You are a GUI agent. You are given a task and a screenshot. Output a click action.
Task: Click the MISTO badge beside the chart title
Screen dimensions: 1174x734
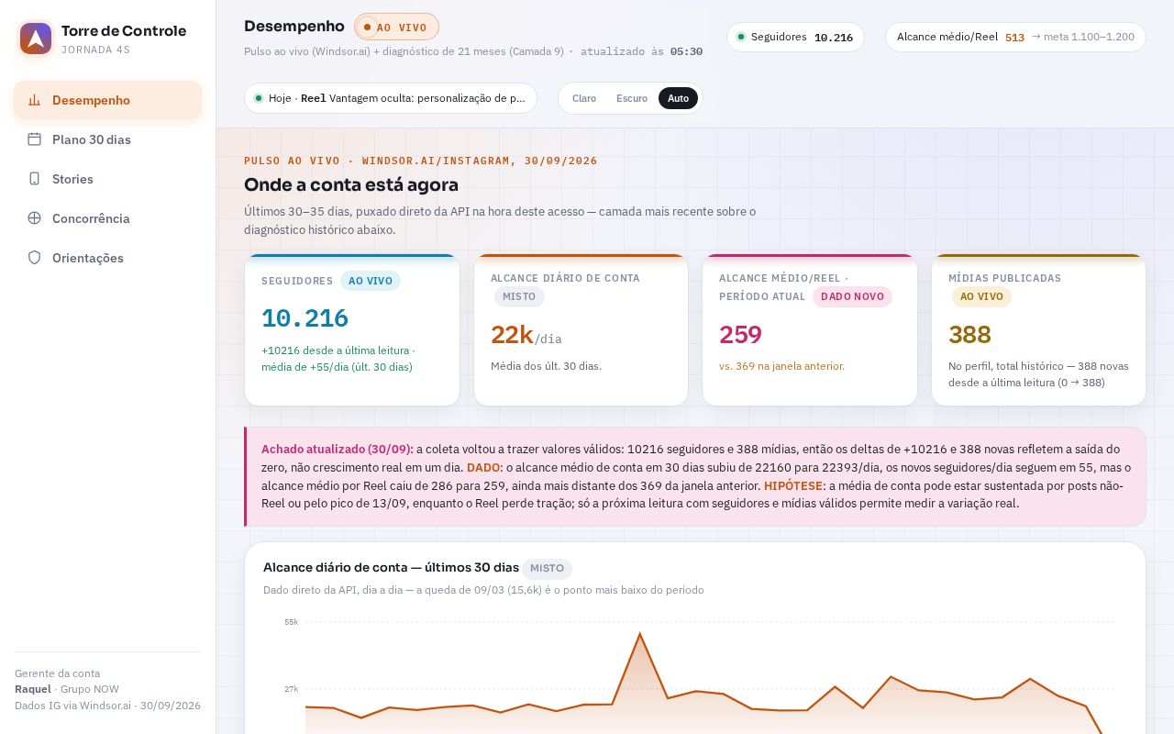tap(547, 568)
